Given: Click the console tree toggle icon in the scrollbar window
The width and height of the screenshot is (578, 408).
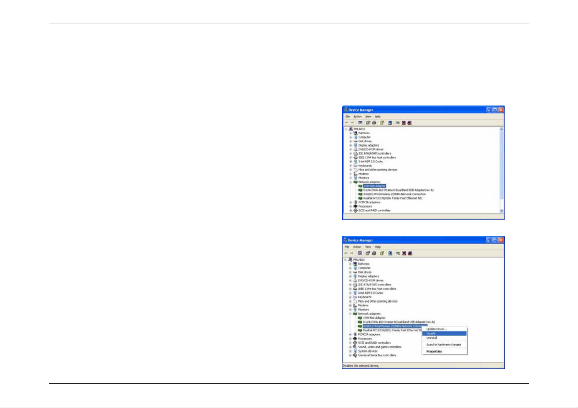Looking at the screenshot, I should coord(360,123).
